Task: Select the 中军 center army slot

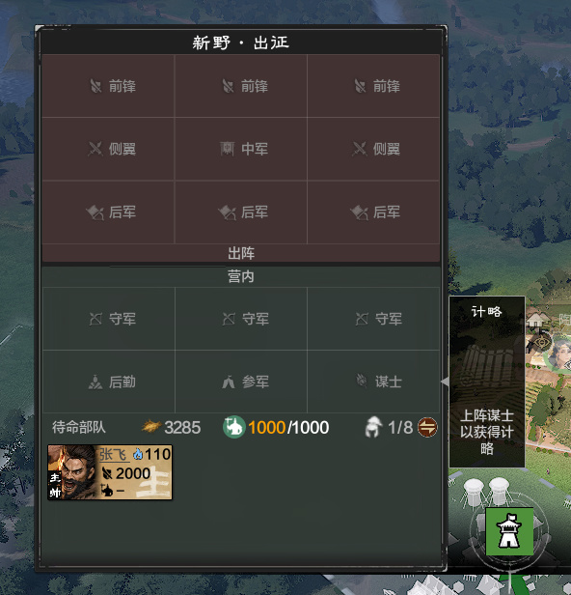Action: coord(241,149)
